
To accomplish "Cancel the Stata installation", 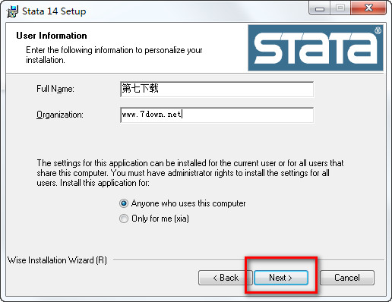I will (347, 278).
